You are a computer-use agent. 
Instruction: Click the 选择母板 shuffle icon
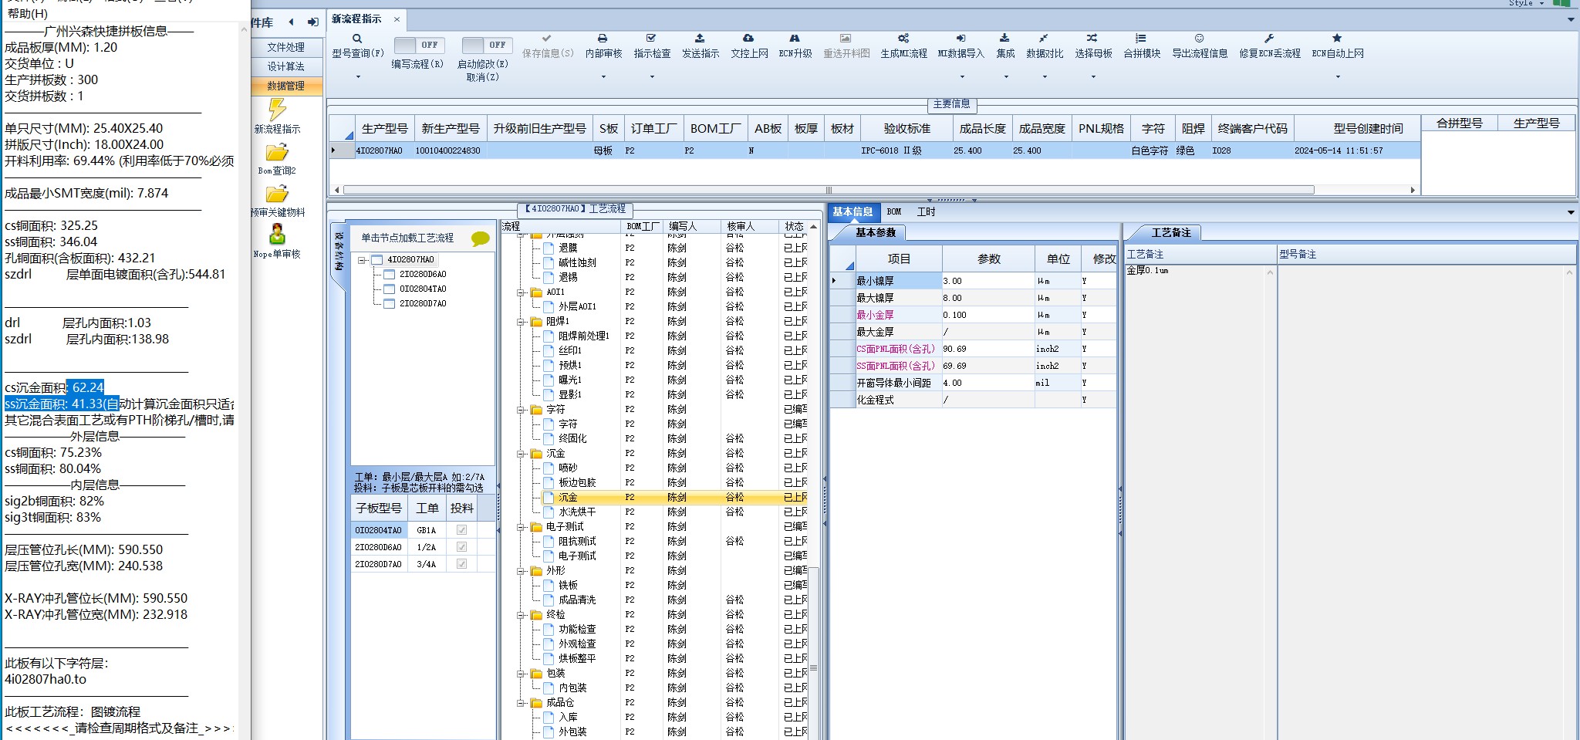coord(1092,39)
